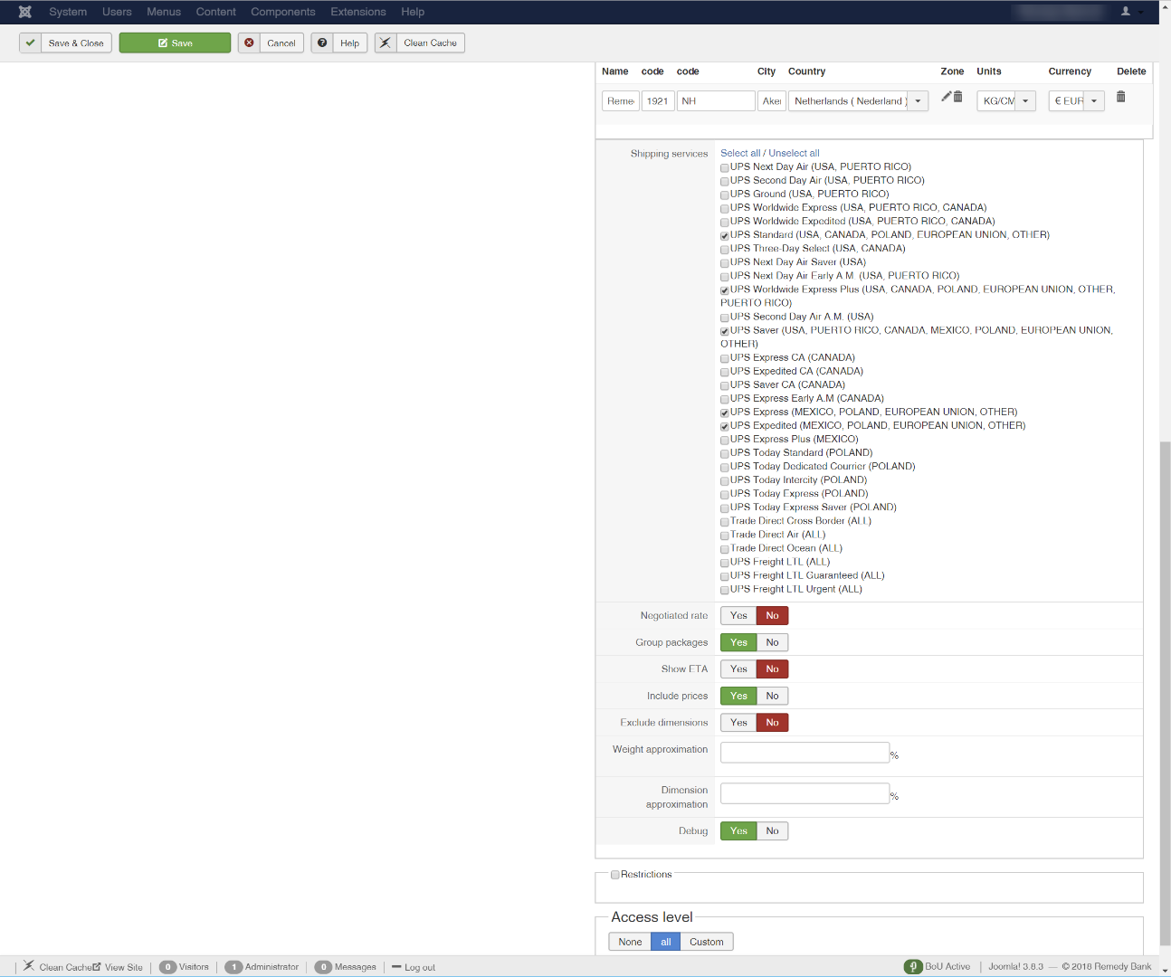1171x977 pixels.
Task: Set Include prices to No
Action: [x=772, y=696]
